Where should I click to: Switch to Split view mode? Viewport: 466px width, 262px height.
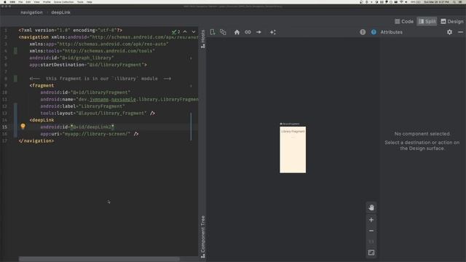tap(427, 21)
